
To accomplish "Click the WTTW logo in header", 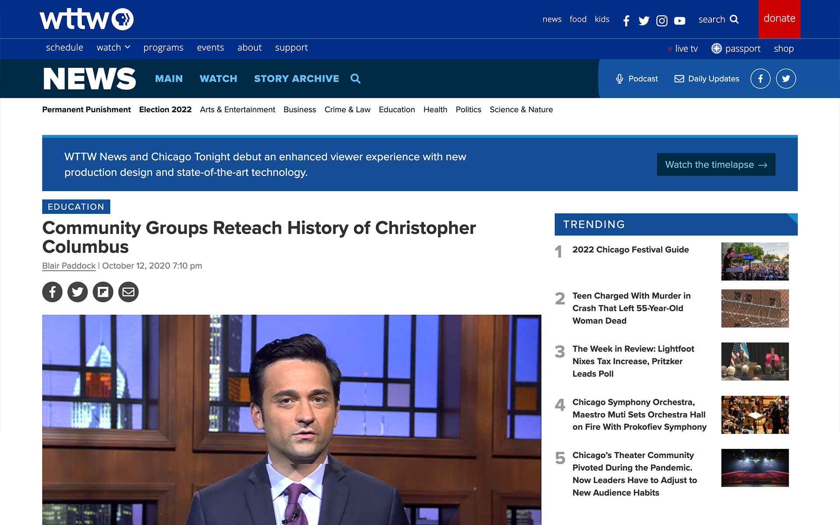I will 87,19.
